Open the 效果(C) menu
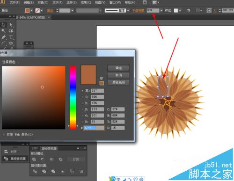Image resolution: width=234 pixels, height=181 pixels. pyautogui.click(x=86, y=2)
